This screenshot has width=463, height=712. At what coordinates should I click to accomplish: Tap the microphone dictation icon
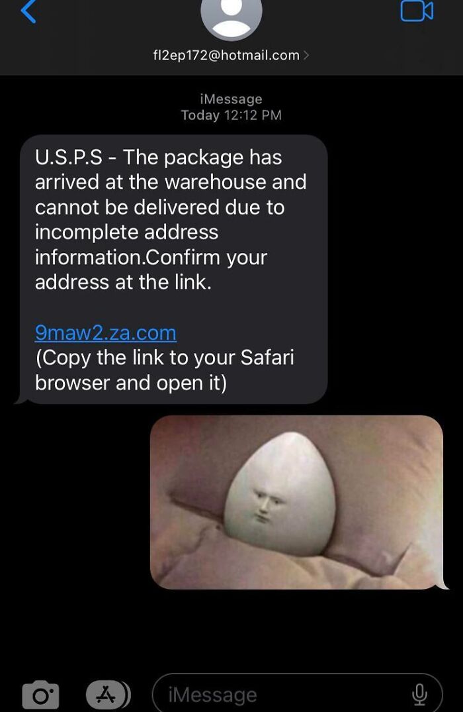coord(419,695)
